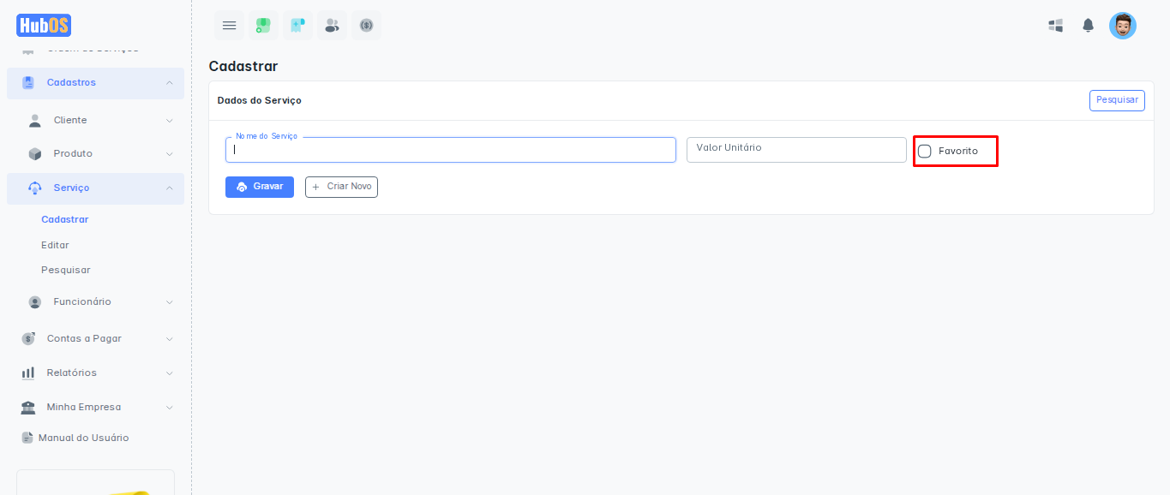This screenshot has height=495, width=1170.
Task: Open the people shortcut icon in toolbar
Action: click(332, 26)
